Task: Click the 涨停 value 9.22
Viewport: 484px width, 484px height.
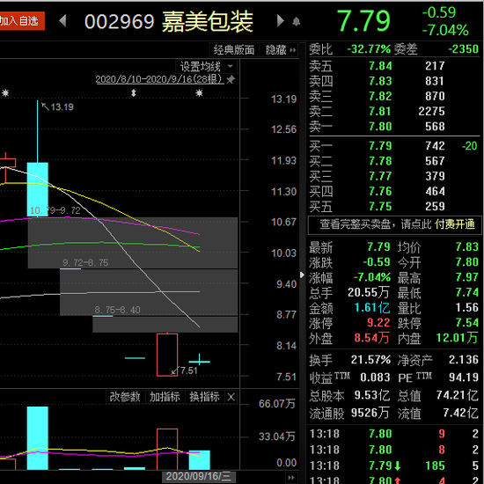Action: coord(378,323)
